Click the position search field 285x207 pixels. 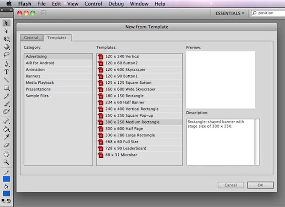click(269, 13)
